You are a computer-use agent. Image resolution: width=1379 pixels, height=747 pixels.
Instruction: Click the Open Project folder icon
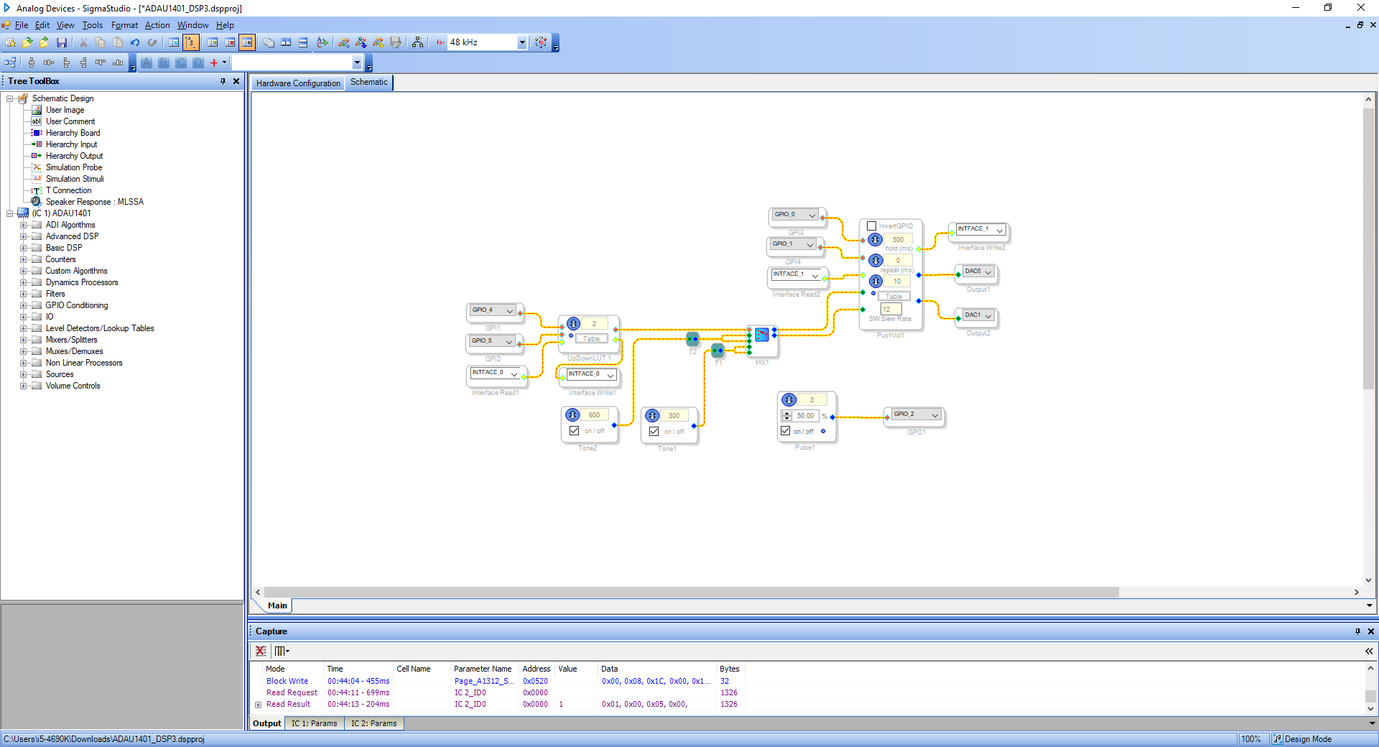click(27, 42)
